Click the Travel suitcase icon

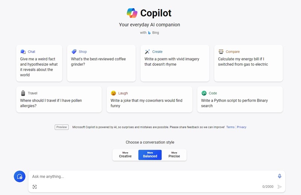point(23,93)
